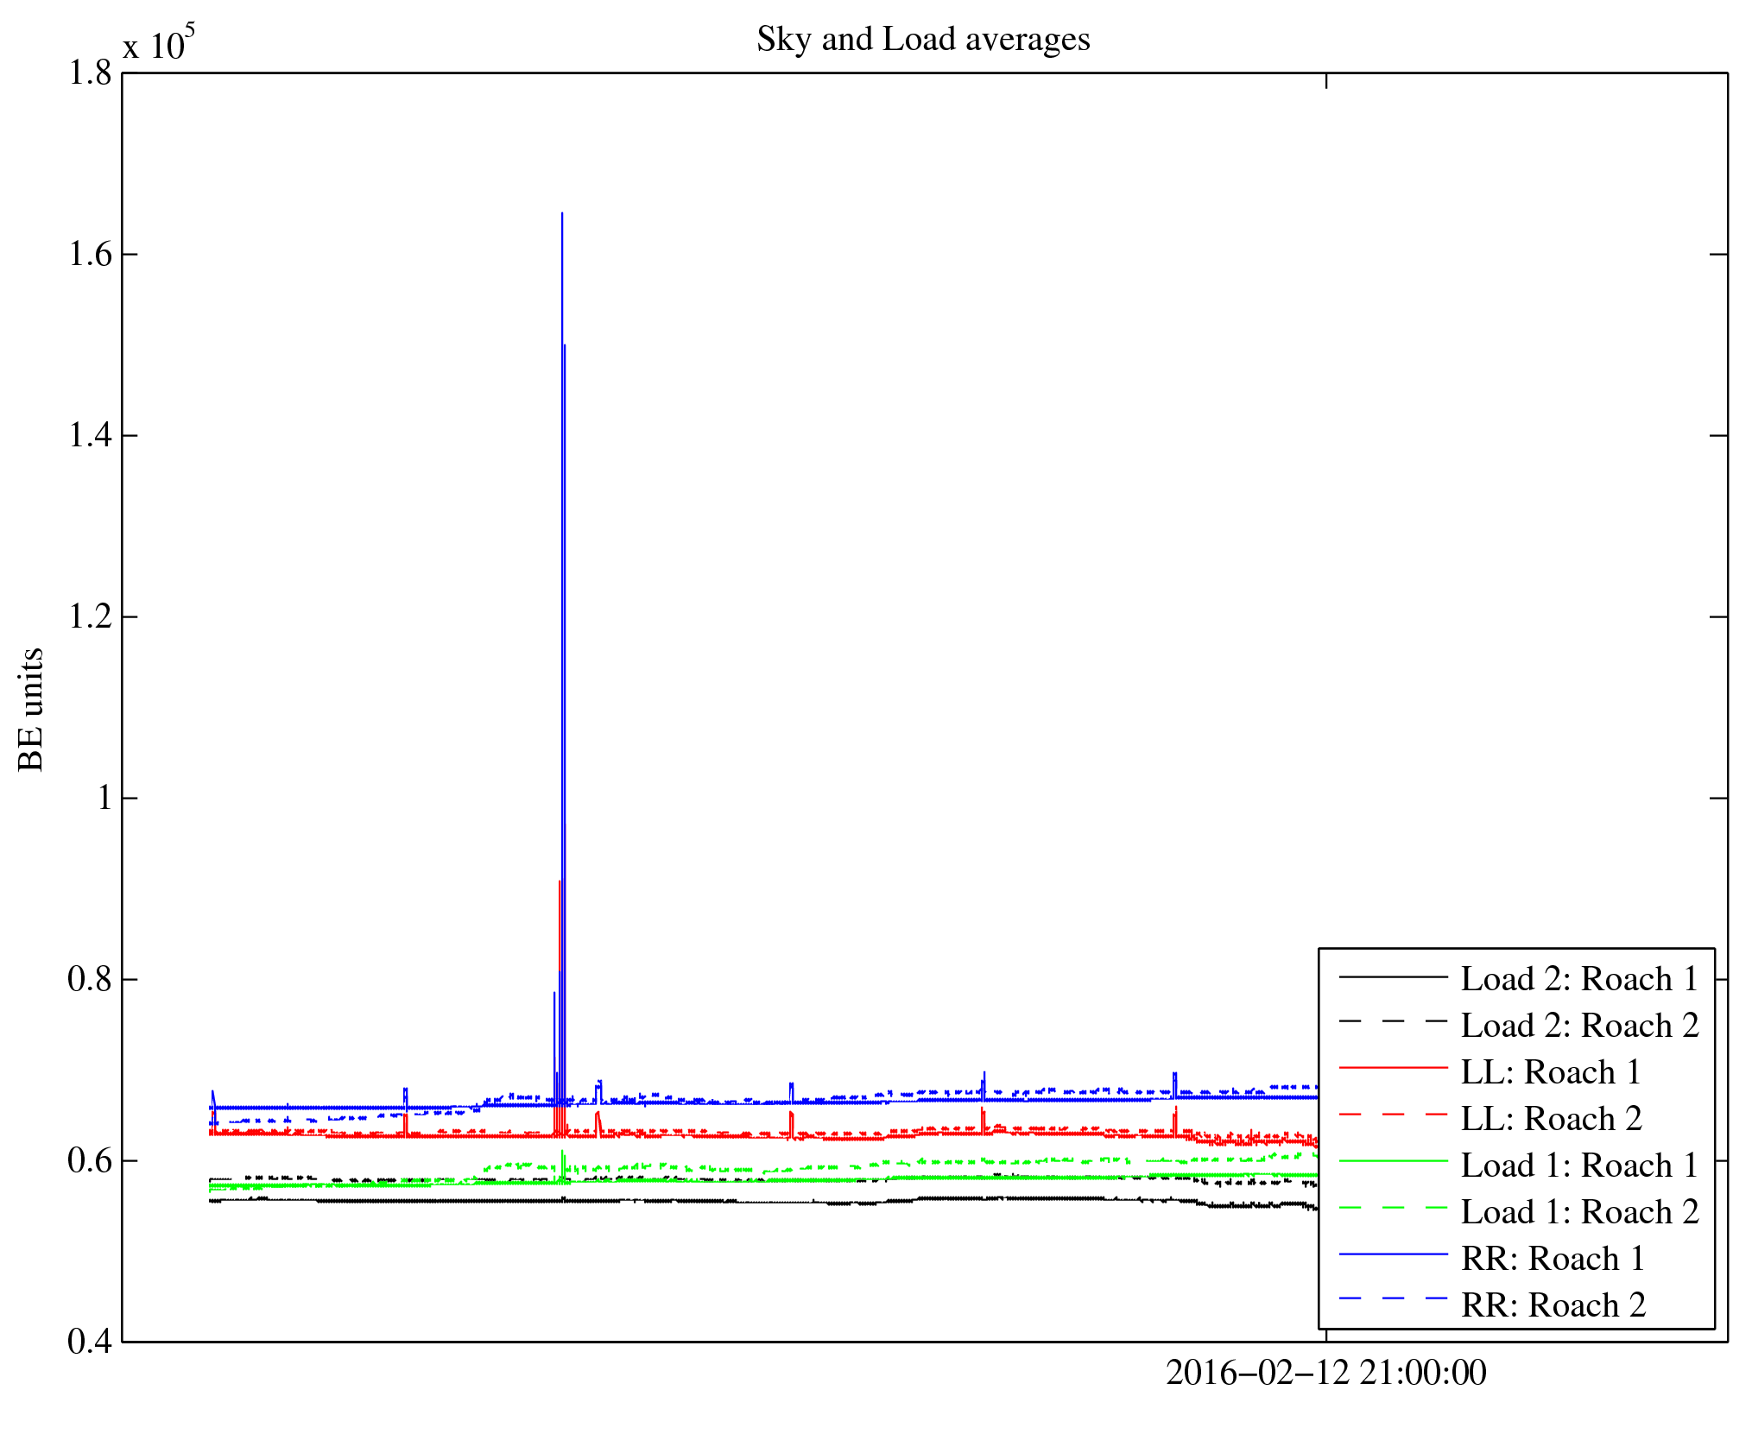Viewport: 1752px width, 1453px height.
Task: Click the 'Load 1: Roach 1' legend entry
Action: point(1579,1166)
